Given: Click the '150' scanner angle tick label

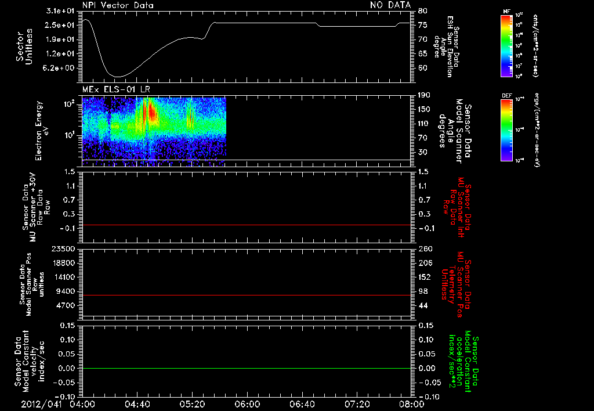Looking at the screenshot, I should click(x=425, y=110).
